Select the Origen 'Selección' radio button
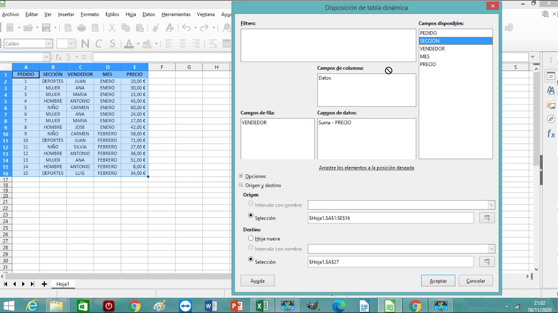558x313 pixels. (251, 216)
